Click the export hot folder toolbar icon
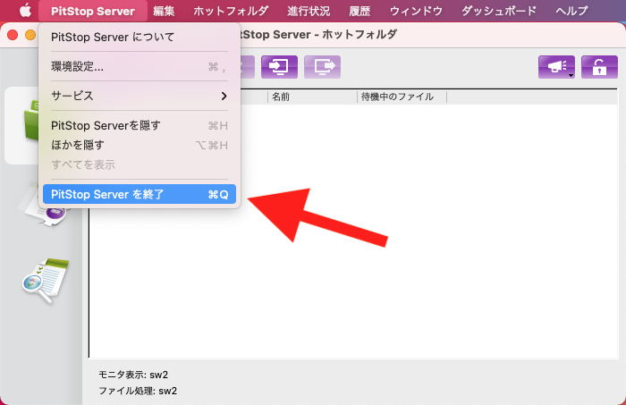 coord(322,67)
